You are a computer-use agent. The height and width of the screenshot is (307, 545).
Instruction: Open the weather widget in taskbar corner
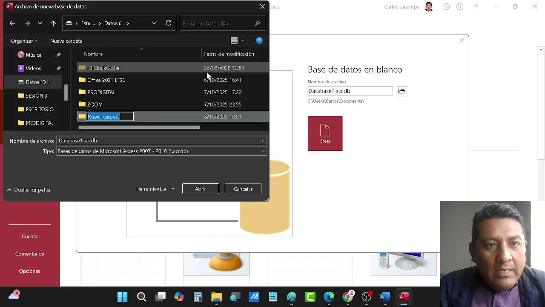14,295
